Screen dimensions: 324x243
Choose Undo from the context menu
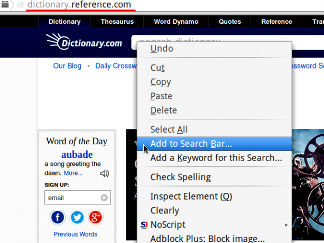point(215,49)
